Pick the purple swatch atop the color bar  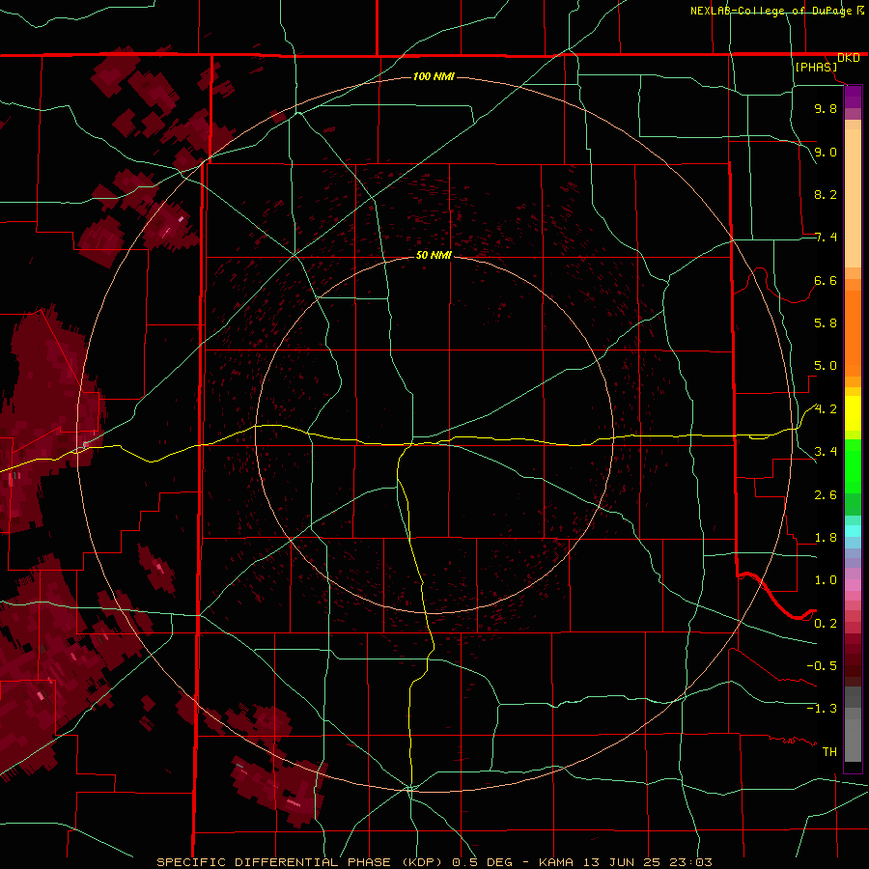(x=853, y=97)
